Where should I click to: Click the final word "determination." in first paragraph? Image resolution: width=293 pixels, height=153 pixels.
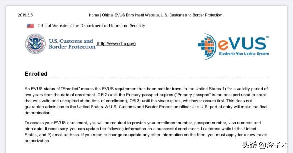click(38, 113)
